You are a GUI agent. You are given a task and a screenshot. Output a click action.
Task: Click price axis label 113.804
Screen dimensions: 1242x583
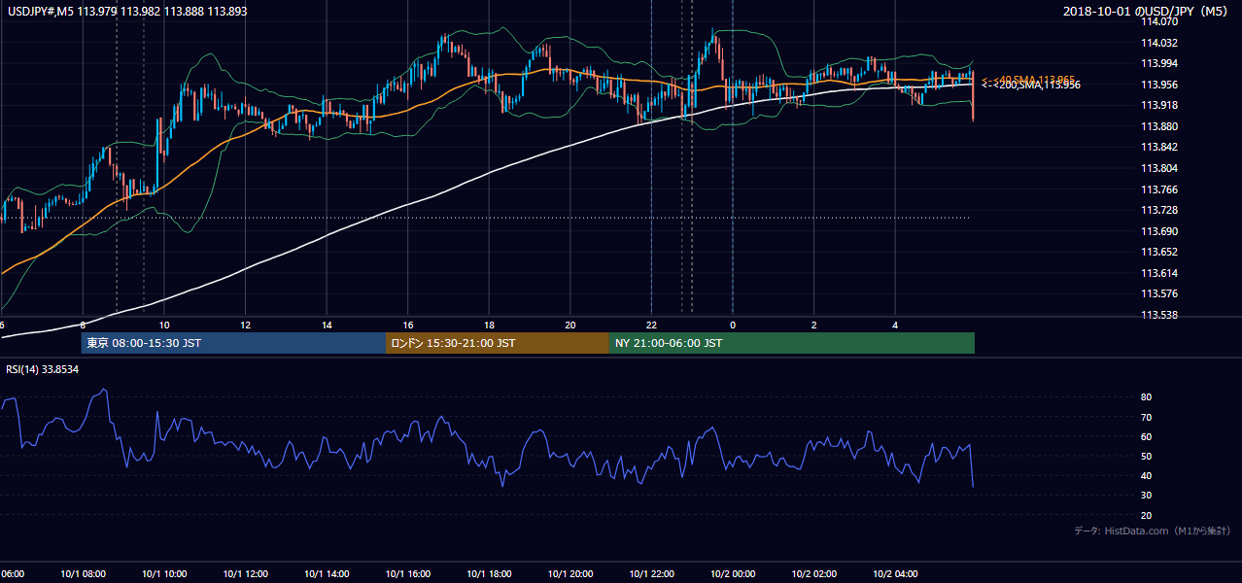pyautogui.click(x=1159, y=168)
